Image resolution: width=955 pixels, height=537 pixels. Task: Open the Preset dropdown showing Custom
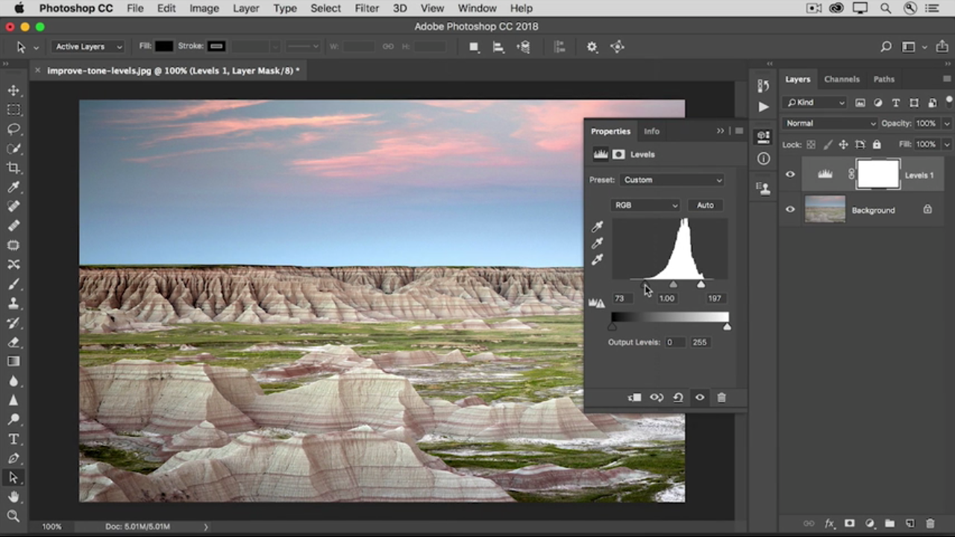click(672, 180)
